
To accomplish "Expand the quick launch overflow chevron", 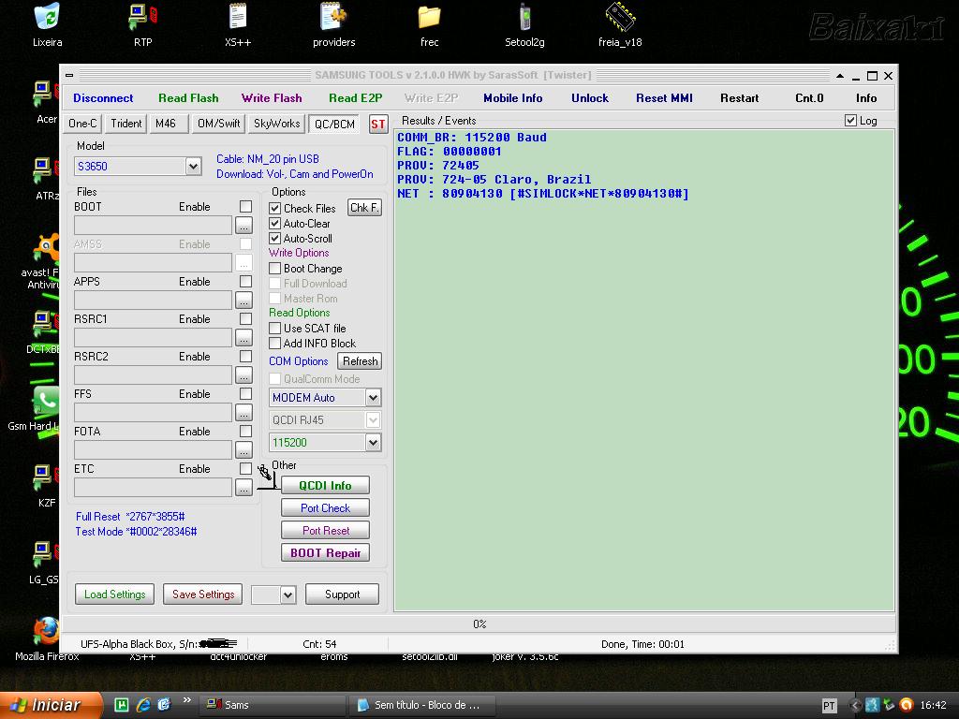I will coord(187,700).
